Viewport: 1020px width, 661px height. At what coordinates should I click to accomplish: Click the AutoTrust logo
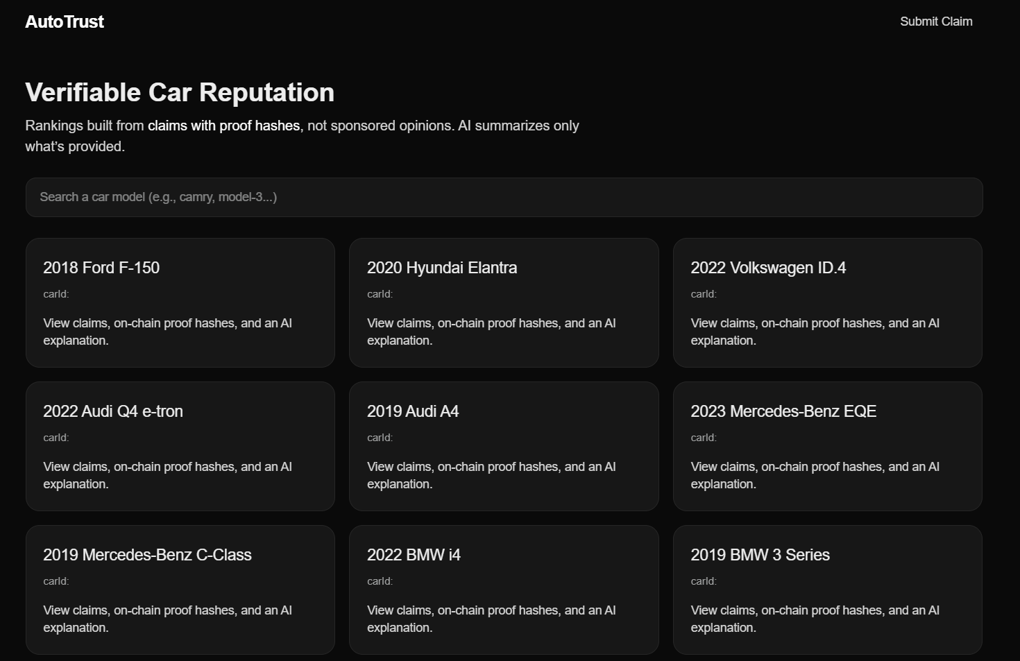click(65, 22)
